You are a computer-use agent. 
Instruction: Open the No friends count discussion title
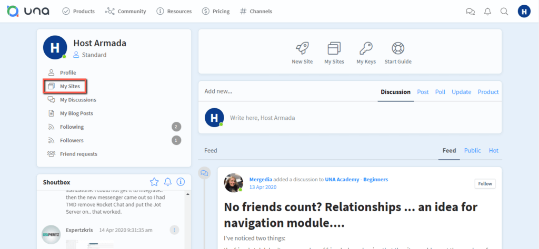tap(351, 215)
